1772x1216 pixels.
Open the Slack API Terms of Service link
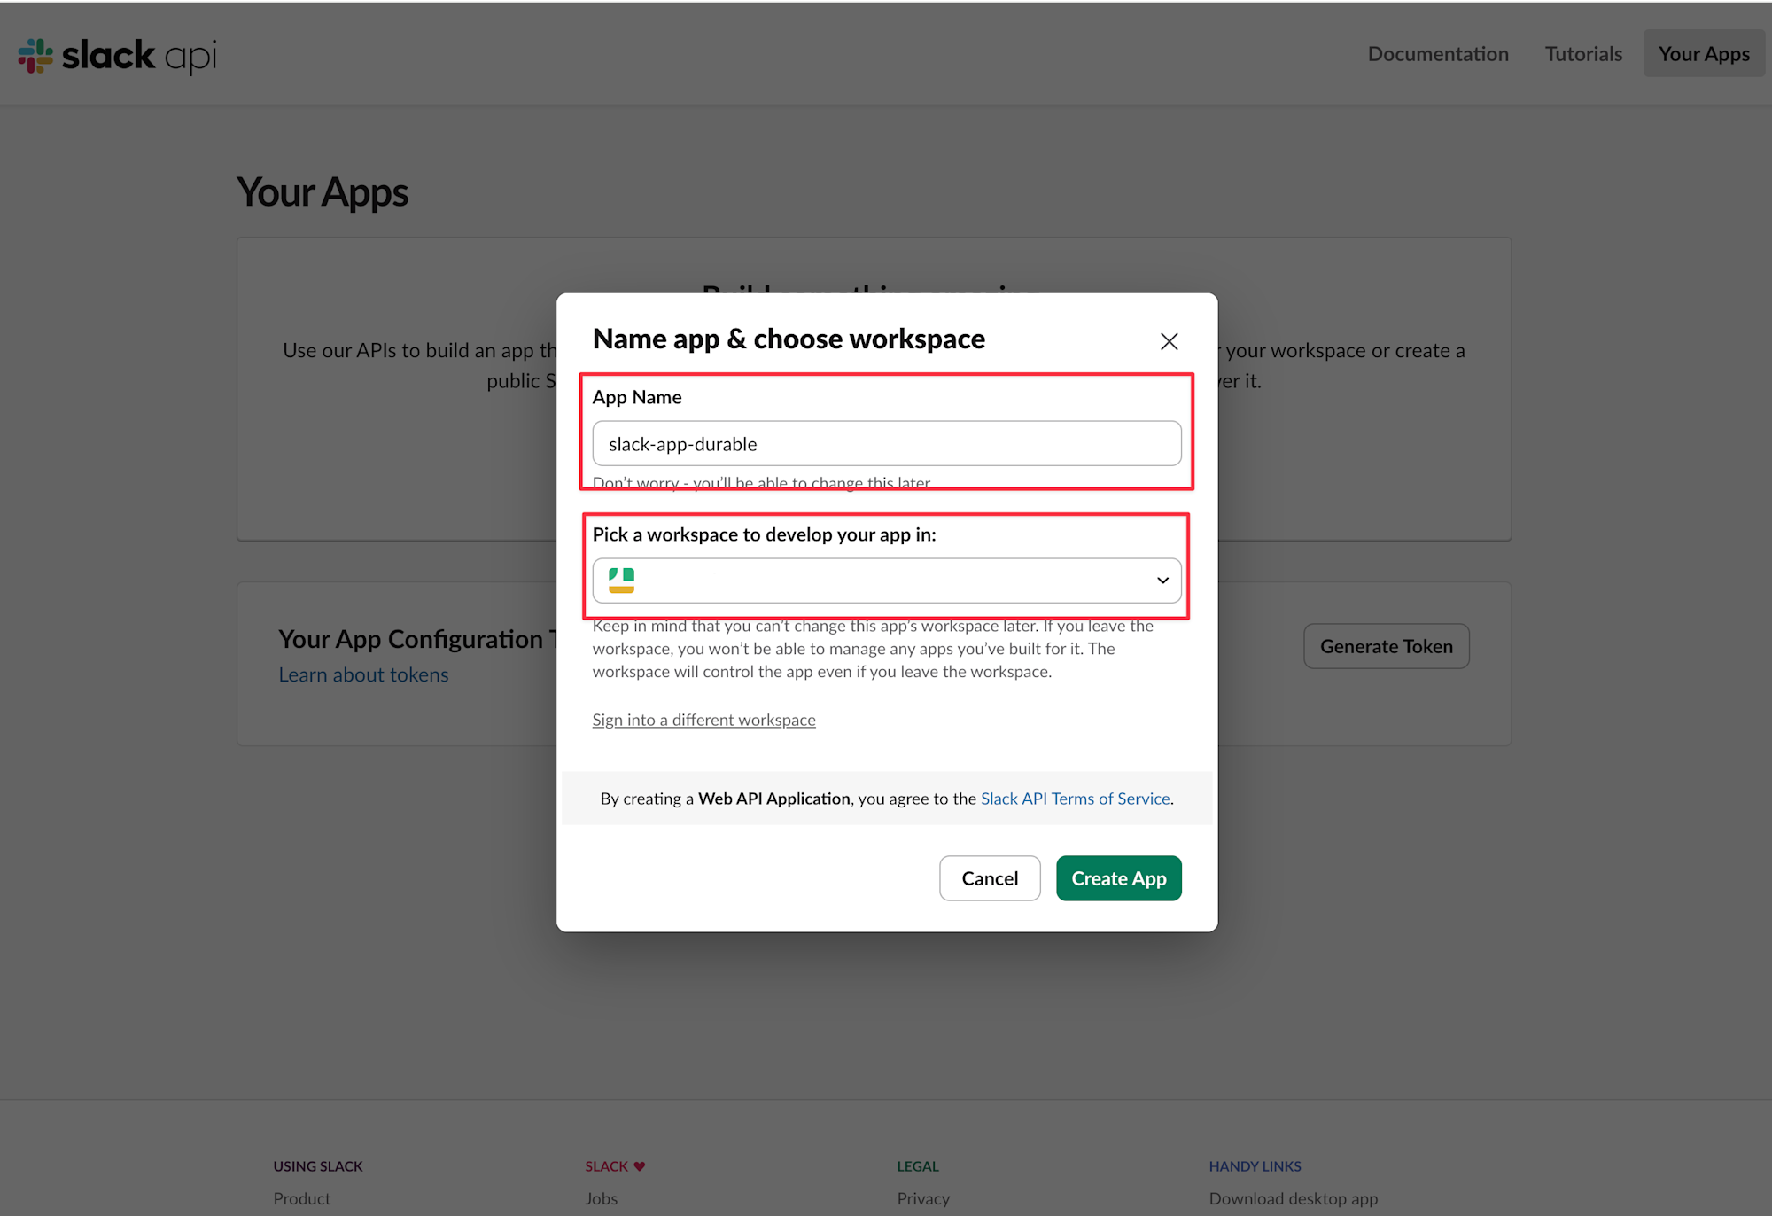[x=1075, y=799]
